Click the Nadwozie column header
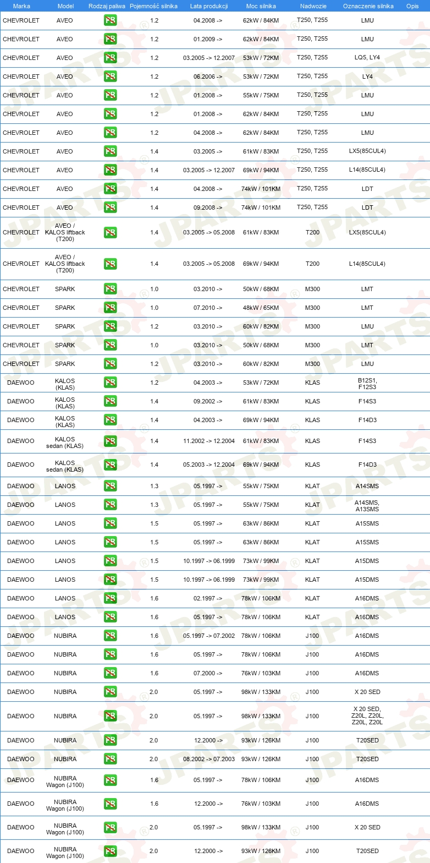 pyautogui.click(x=313, y=6)
